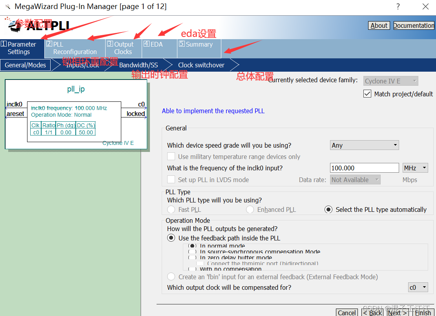
Task: Click the c0 output port label in diagram
Action: (141, 104)
